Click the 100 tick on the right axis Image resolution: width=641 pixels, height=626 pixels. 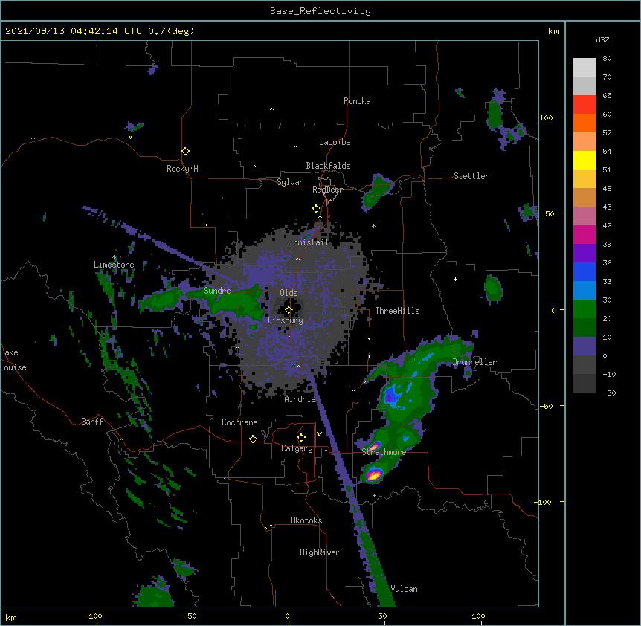[546, 117]
